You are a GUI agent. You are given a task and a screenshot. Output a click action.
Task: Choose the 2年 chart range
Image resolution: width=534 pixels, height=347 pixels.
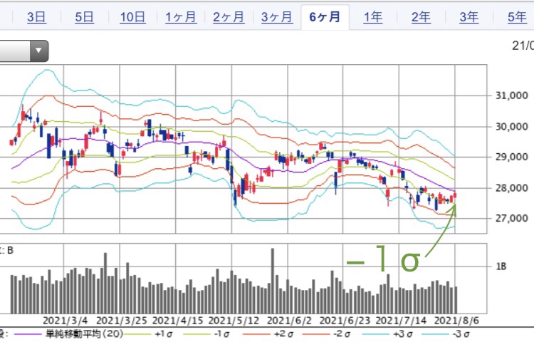click(421, 18)
